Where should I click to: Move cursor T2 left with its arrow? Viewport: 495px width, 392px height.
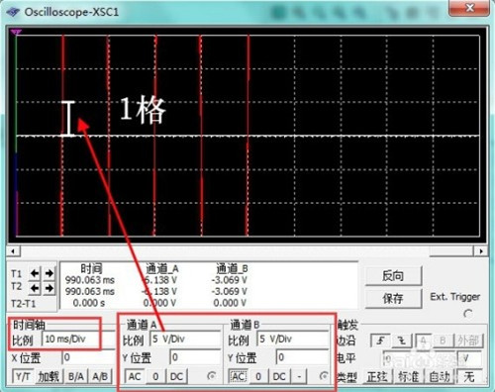[35, 289]
